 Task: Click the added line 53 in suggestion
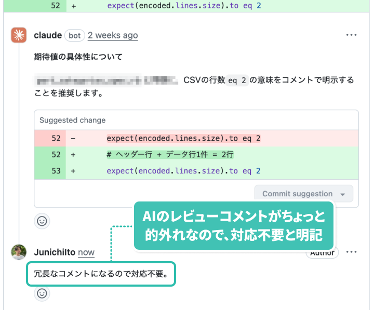pyautogui.click(x=183, y=171)
